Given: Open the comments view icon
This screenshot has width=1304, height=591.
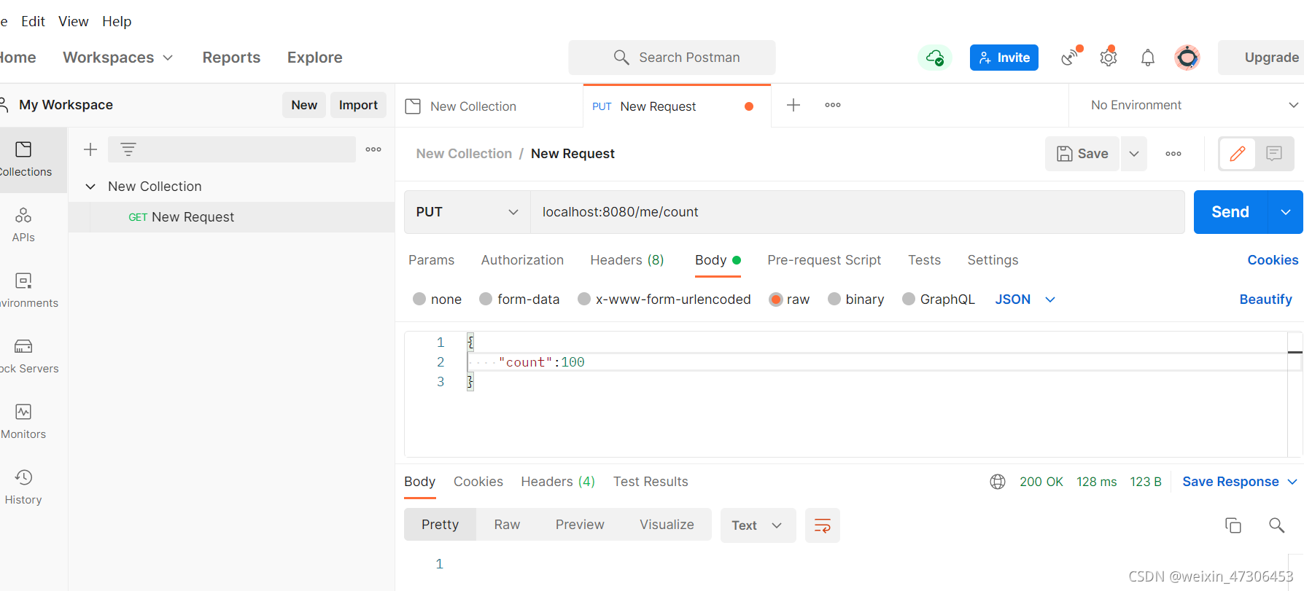Looking at the screenshot, I should [1274, 154].
